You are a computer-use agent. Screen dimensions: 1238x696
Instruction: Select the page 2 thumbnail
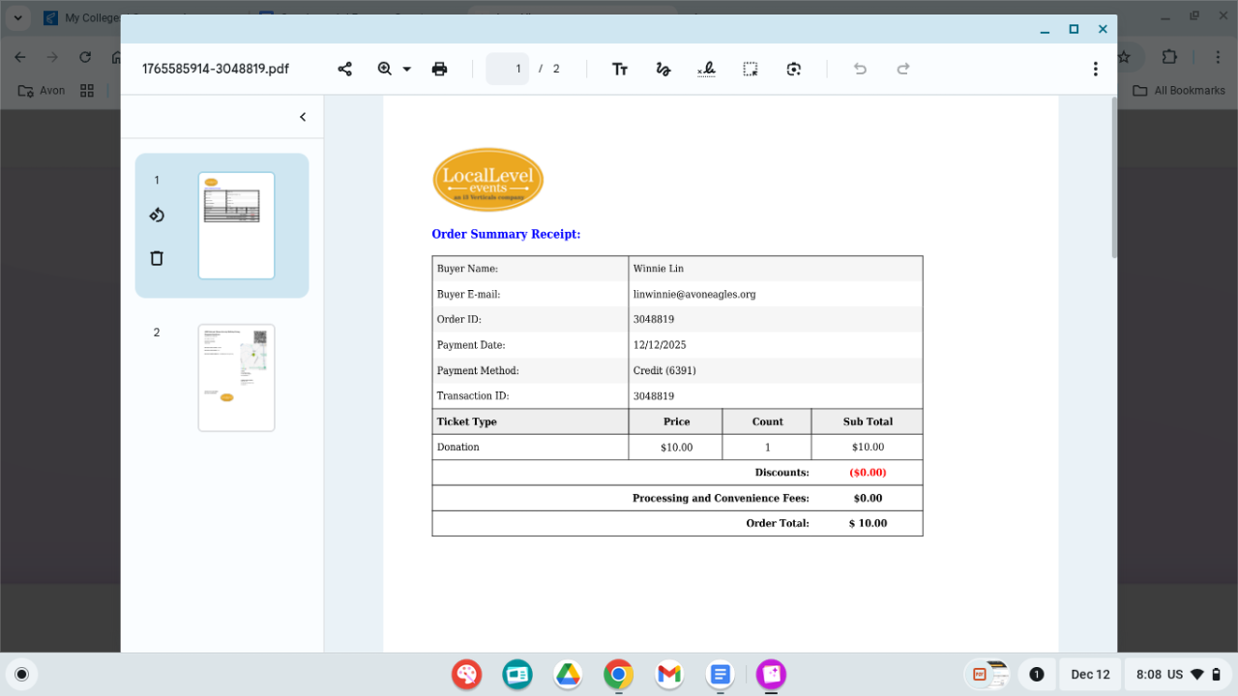pos(236,378)
